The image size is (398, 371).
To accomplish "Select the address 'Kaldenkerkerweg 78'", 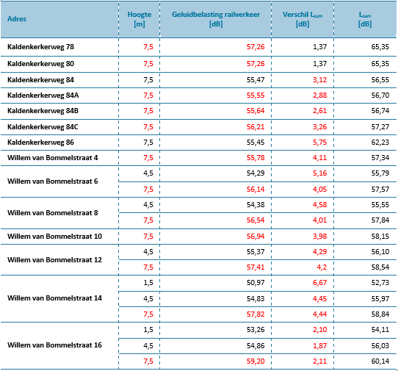I will pyautogui.click(x=40, y=47).
